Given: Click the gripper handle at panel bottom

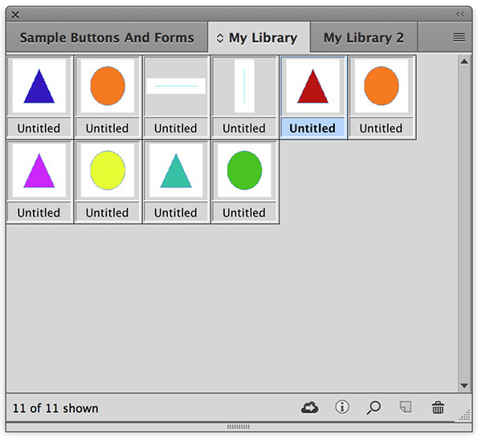Looking at the screenshot, I should tap(239, 427).
